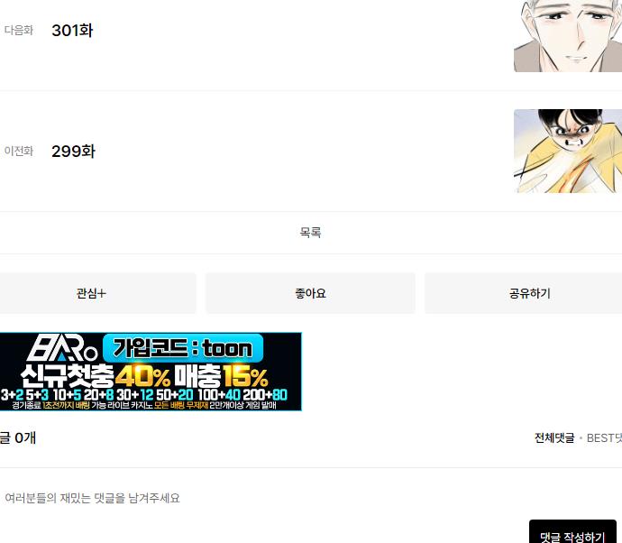This screenshot has height=543, width=622.
Task: Open the BARO toon signup code banner
Action: [x=151, y=372]
